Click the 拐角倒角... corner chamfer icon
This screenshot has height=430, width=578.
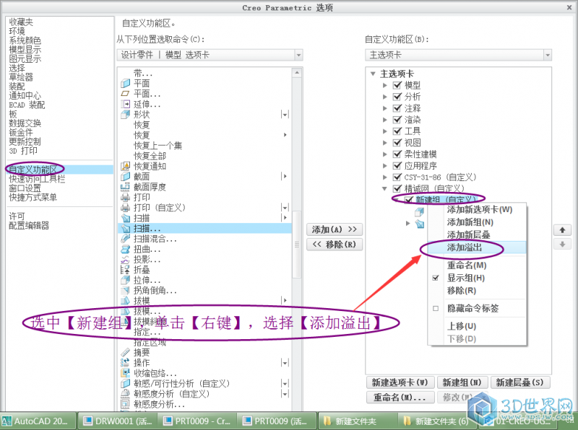125,291
